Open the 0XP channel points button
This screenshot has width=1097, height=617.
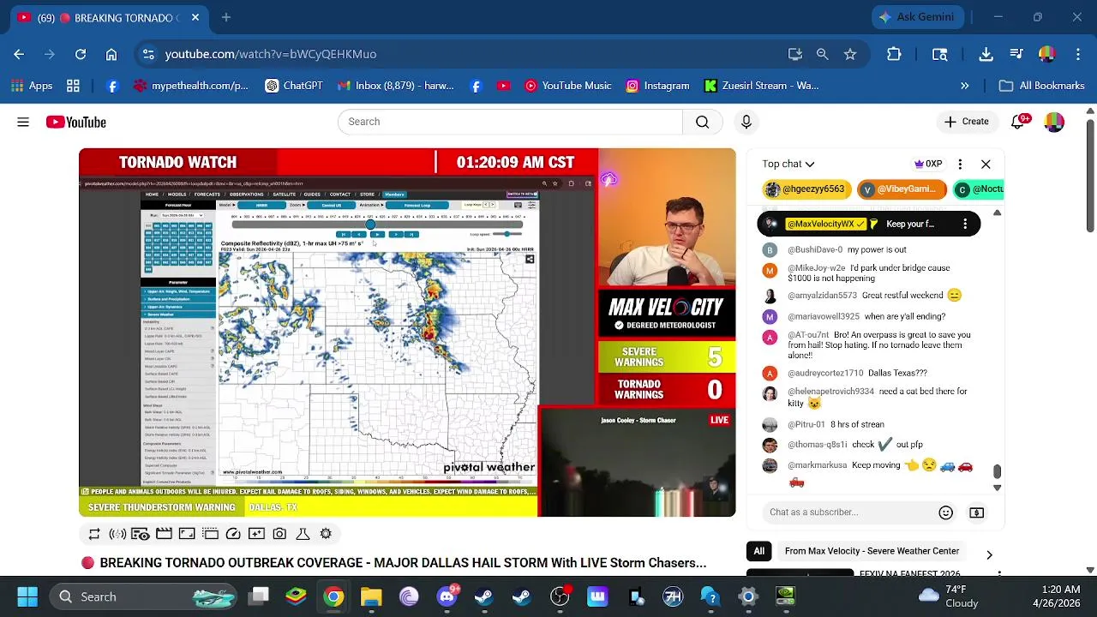(x=928, y=164)
